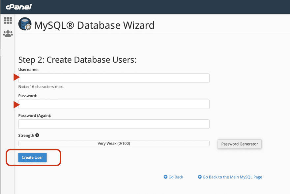Click the arrow icon before Go Back to Main MySQL
Viewport: 290px width, 194px height.
200,177
